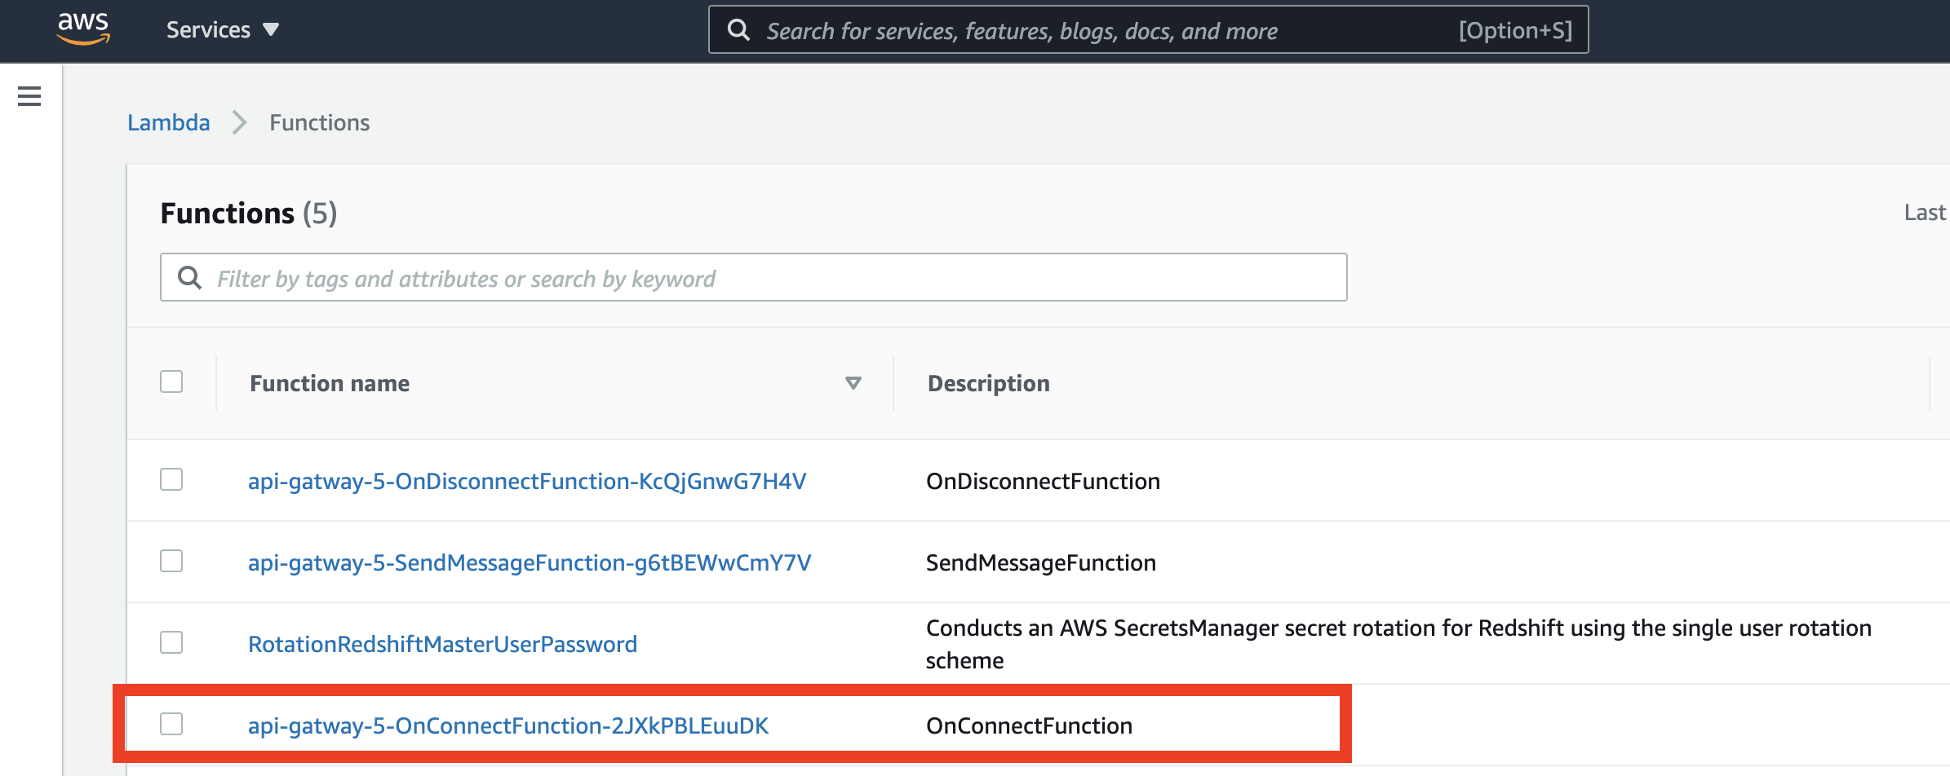Open RotationRedshiftMasterUserPassword function
This screenshot has width=1950, height=776.
tap(442, 644)
